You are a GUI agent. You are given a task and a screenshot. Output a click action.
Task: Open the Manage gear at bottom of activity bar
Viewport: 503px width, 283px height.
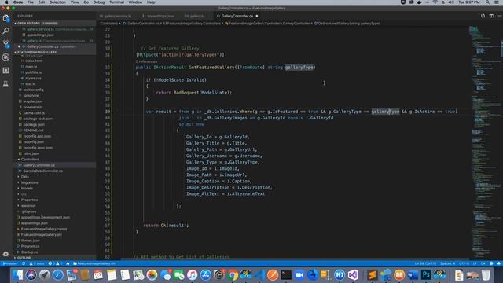pos(6,254)
